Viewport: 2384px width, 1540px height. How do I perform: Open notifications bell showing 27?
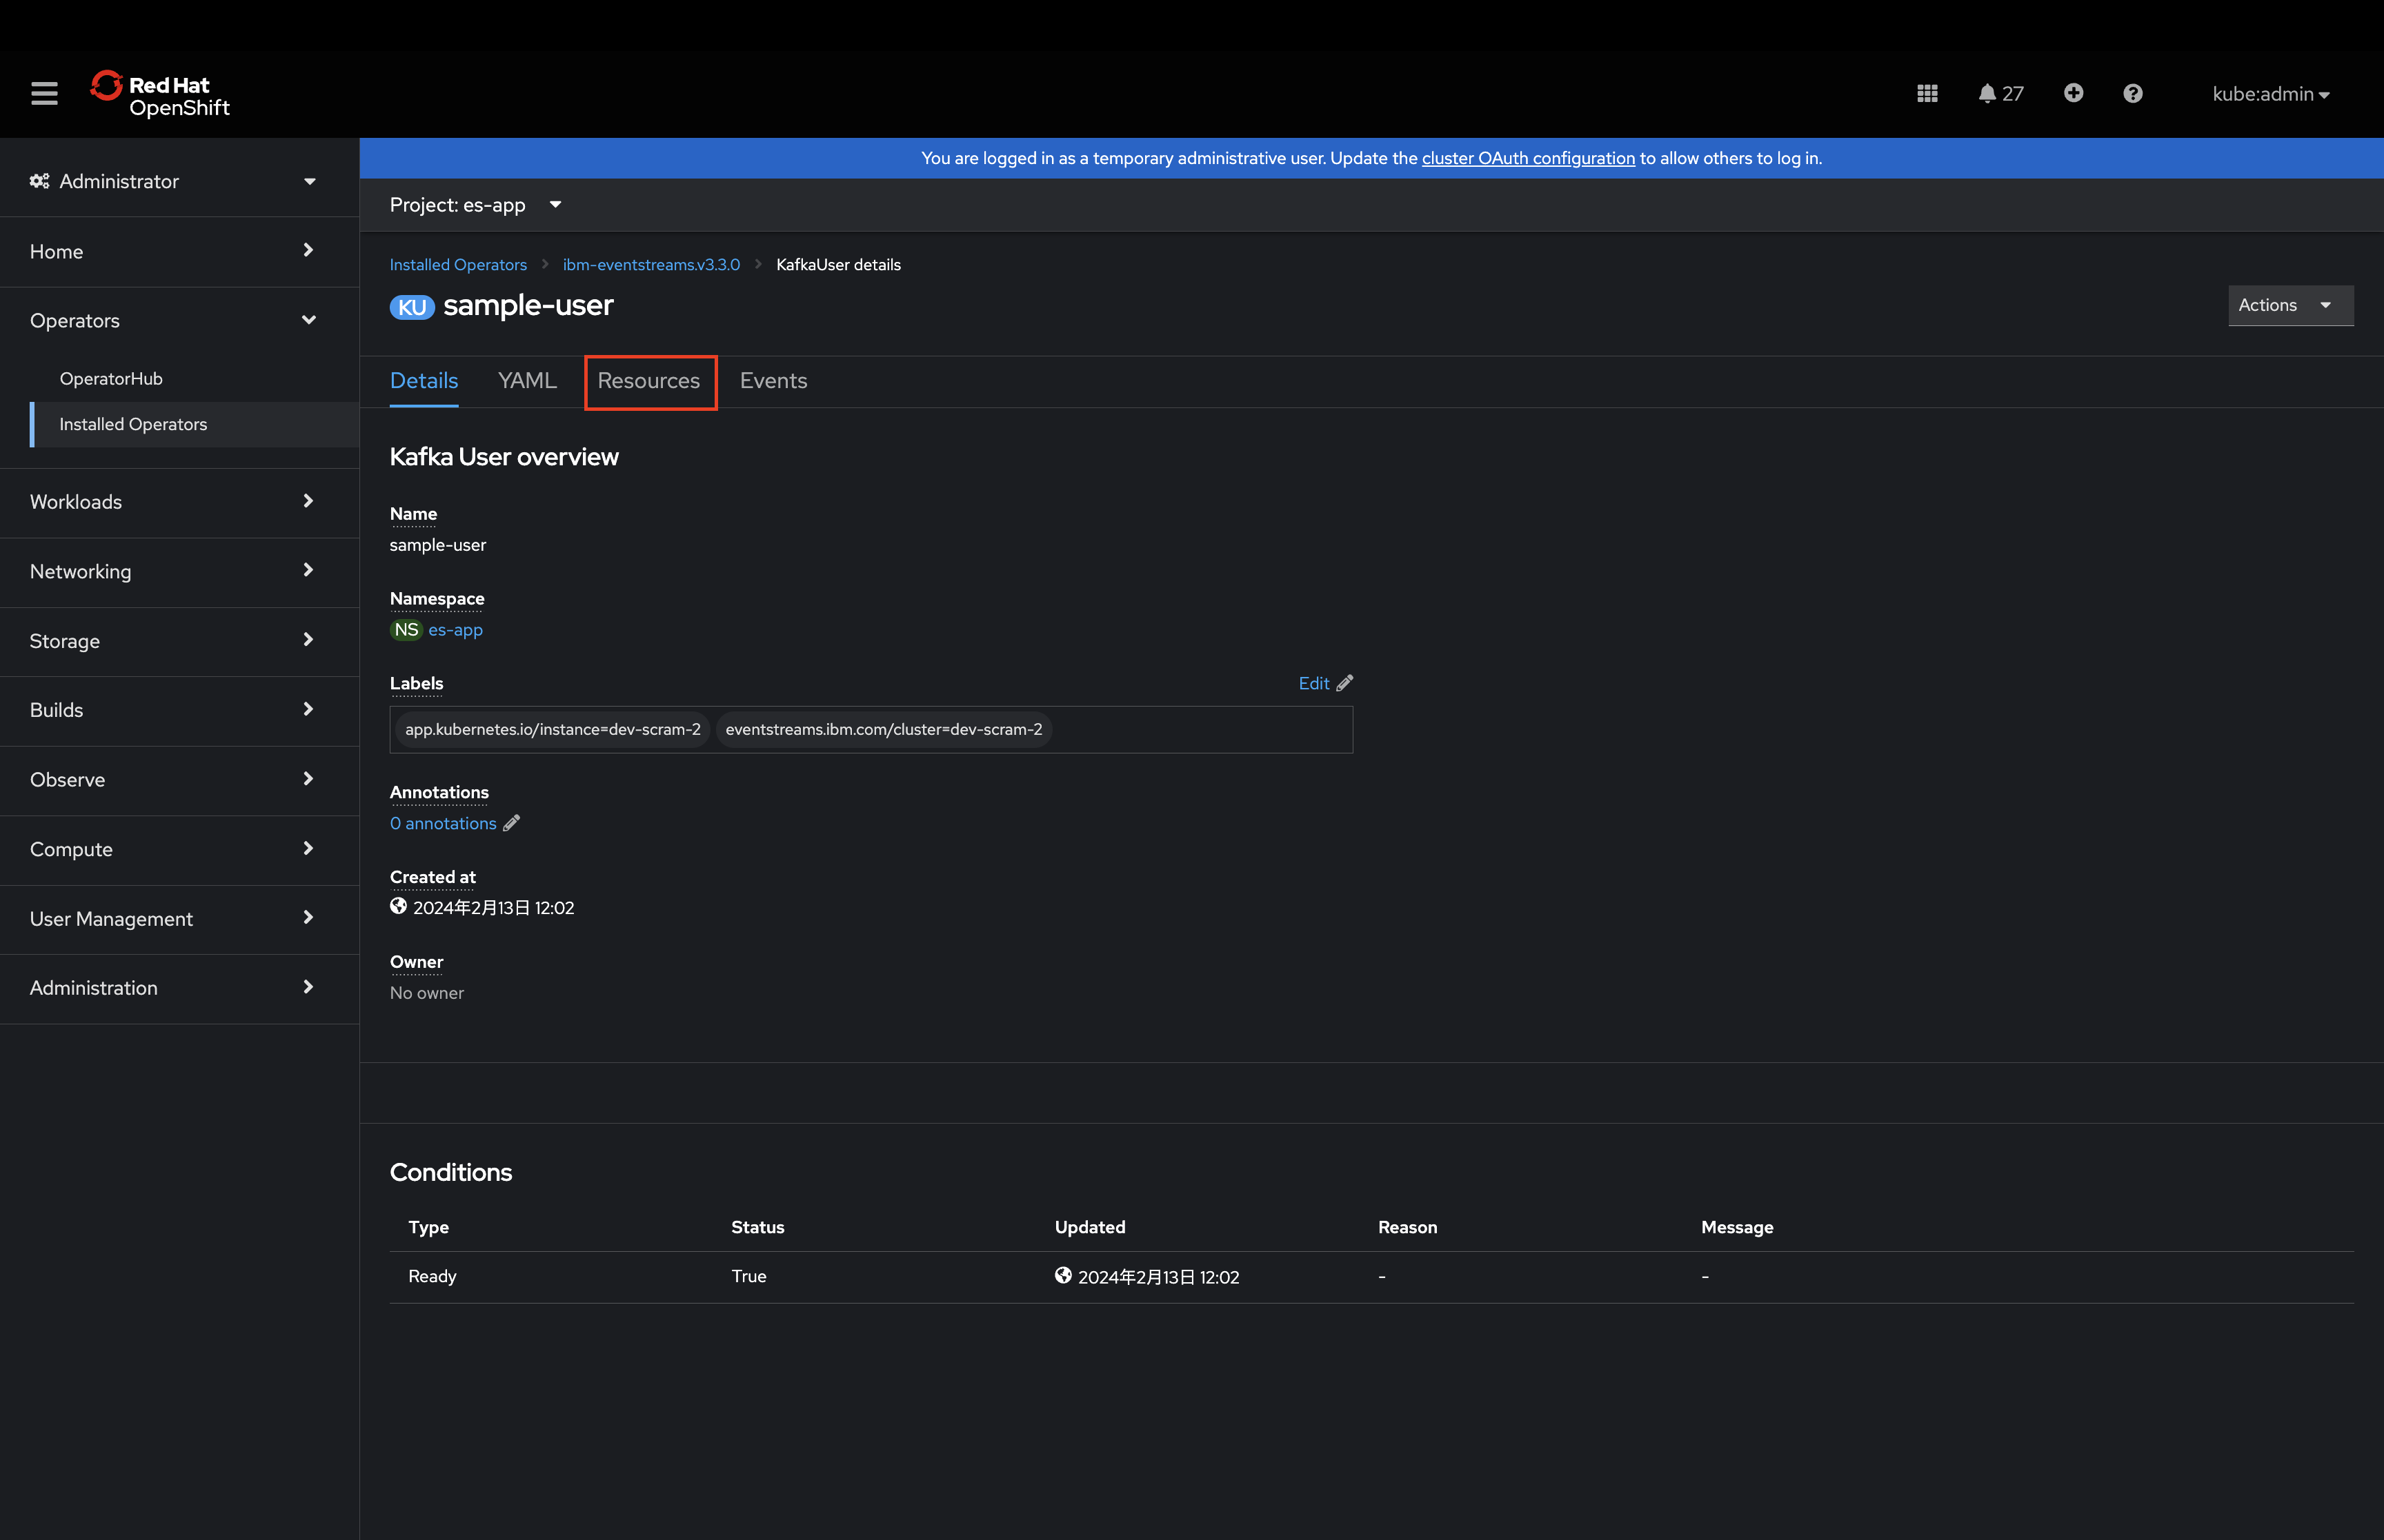(x=1999, y=94)
